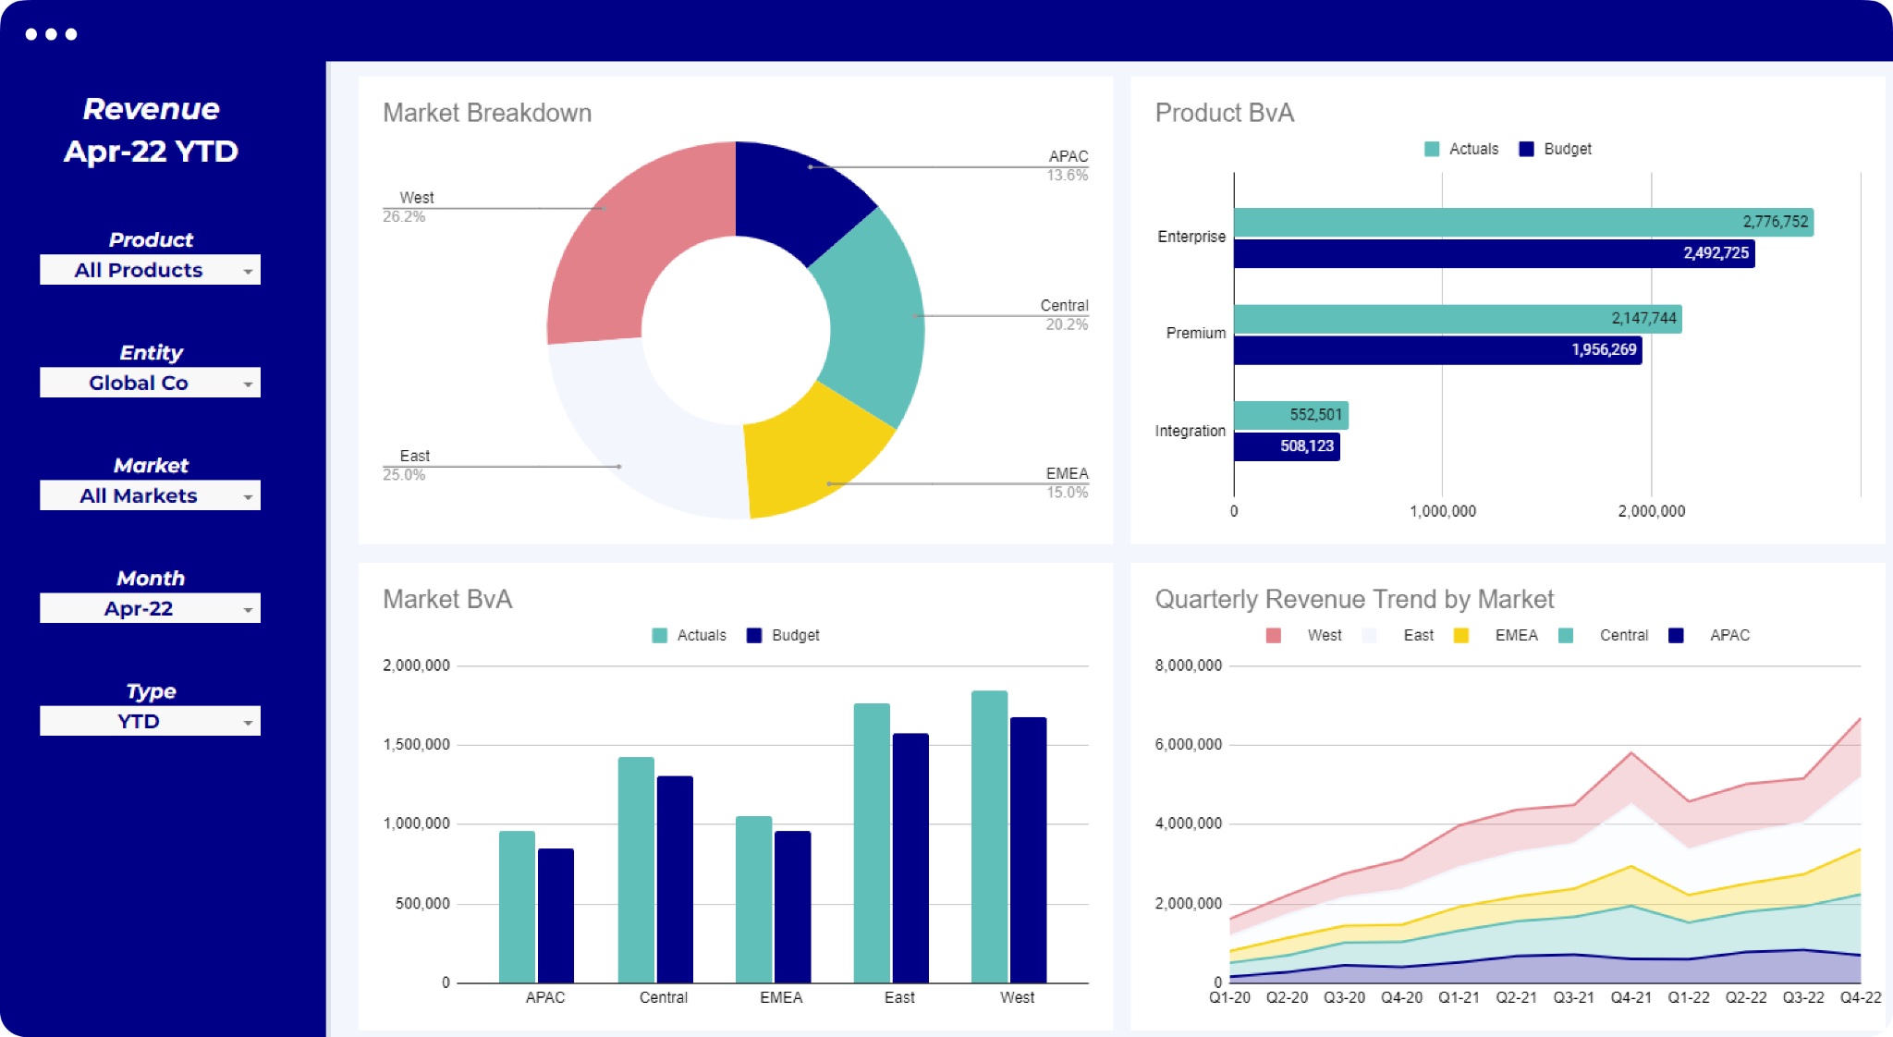Click the Market Breakdown chart title

[487, 113]
